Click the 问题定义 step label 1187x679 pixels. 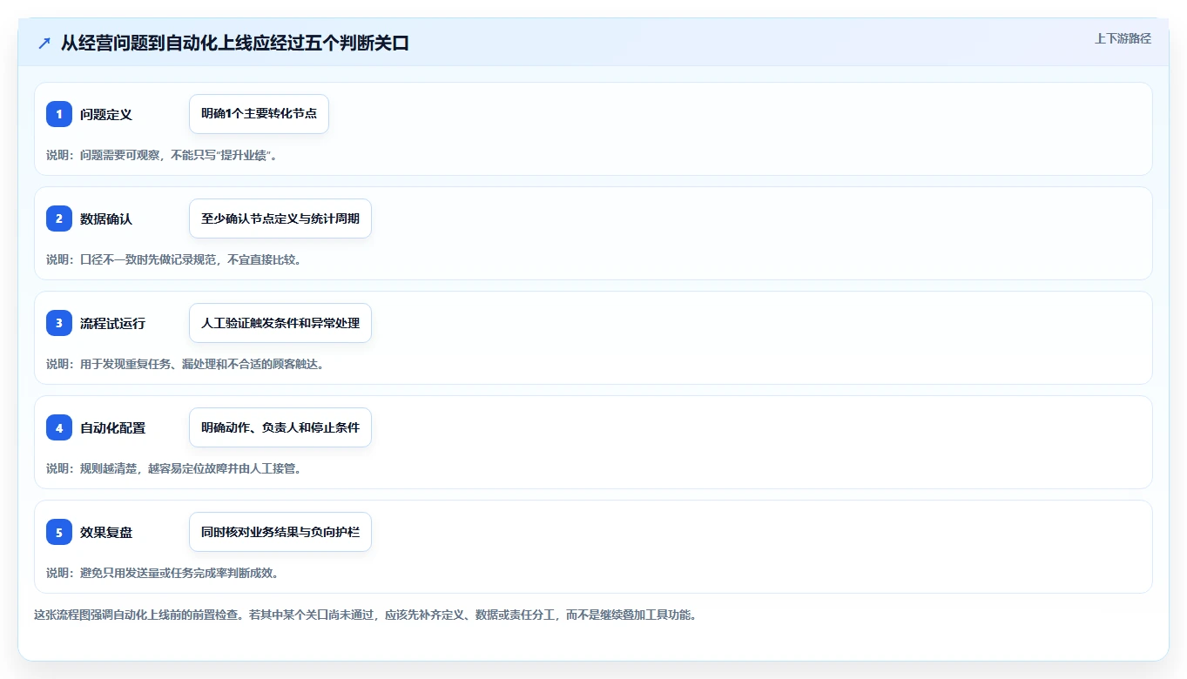click(x=106, y=114)
